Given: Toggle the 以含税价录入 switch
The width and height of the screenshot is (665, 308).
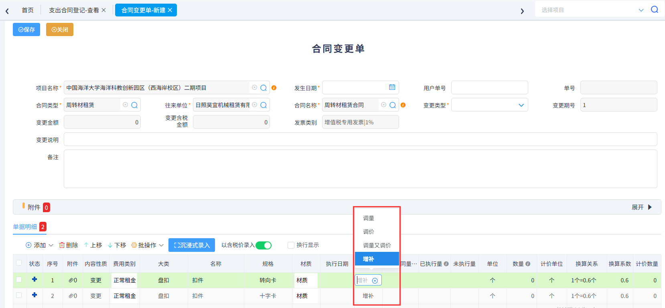Looking at the screenshot, I should 264,245.
